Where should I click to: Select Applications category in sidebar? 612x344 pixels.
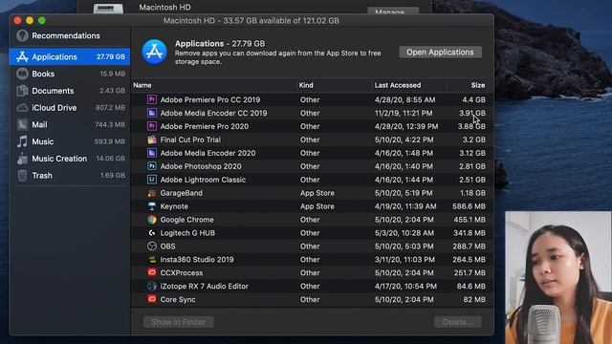point(70,56)
